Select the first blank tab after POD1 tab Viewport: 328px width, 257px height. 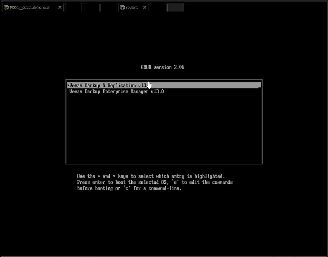(x=73, y=7)
